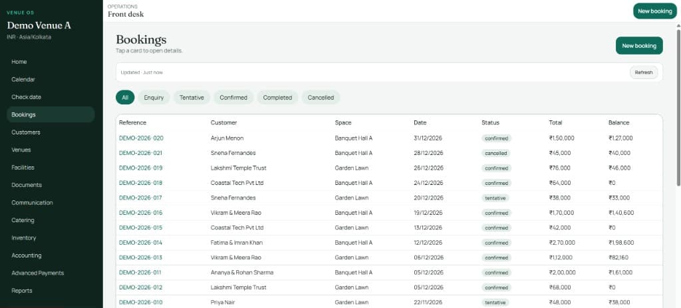Filter bookings by Confirmed
This screenshot has height=308, width=681.
tap(233, 97)
